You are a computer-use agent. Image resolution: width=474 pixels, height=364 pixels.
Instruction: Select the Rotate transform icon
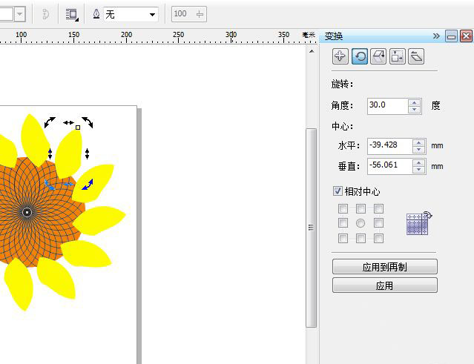pyautogui.click(x=360, y=56)
